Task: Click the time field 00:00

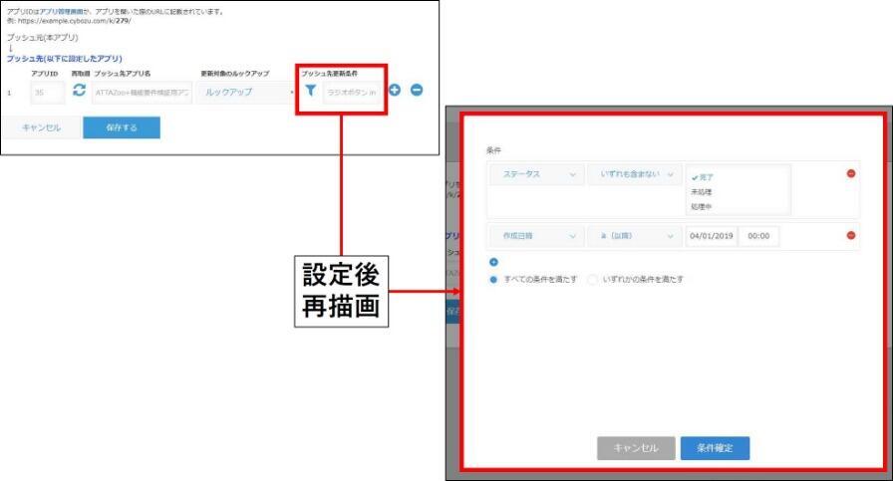Action: pos(758,236)
